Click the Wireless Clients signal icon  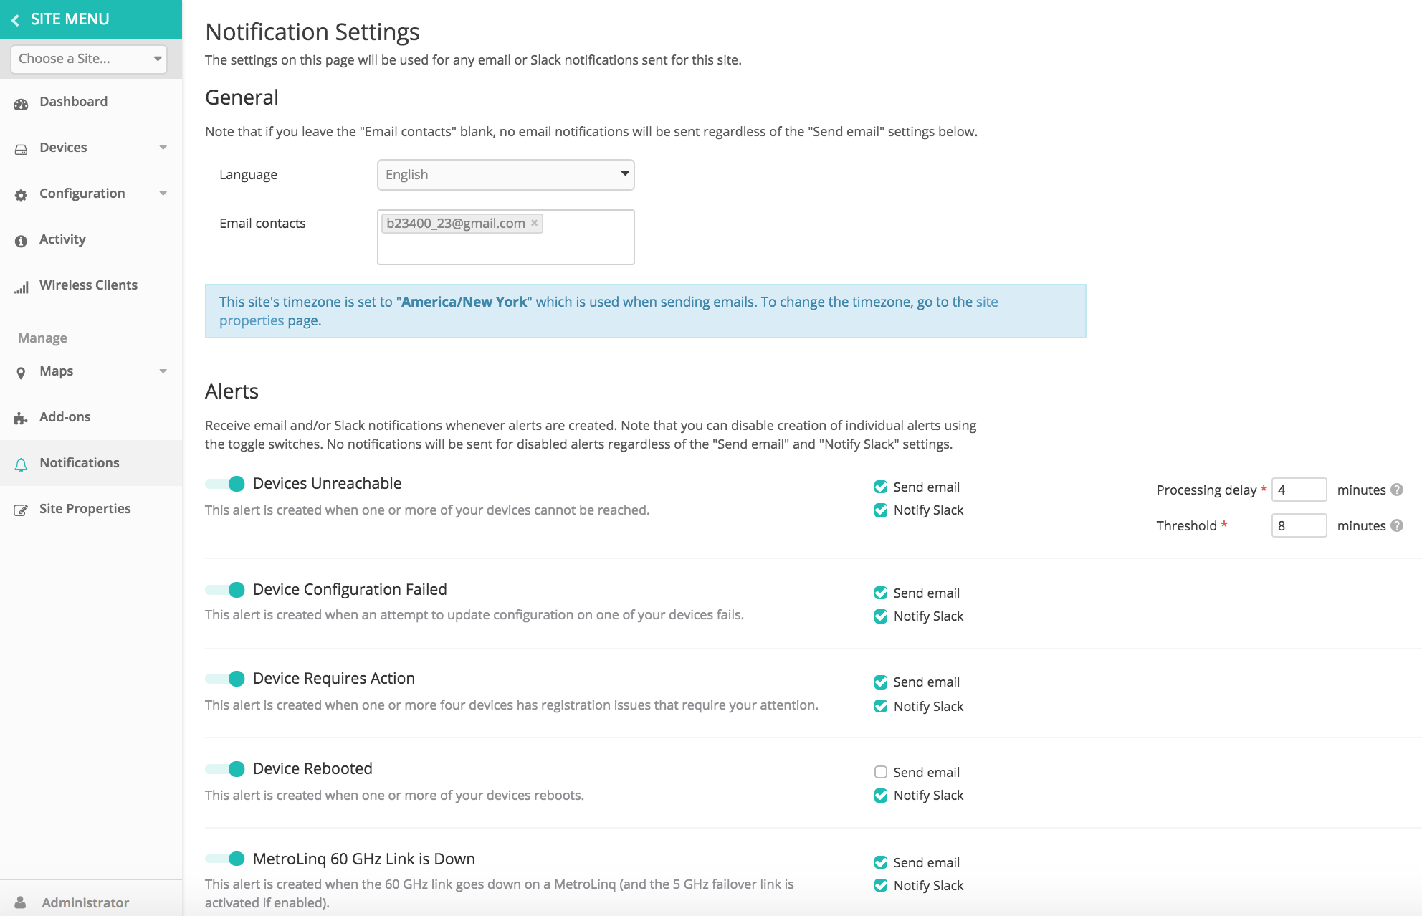[21, 287]
